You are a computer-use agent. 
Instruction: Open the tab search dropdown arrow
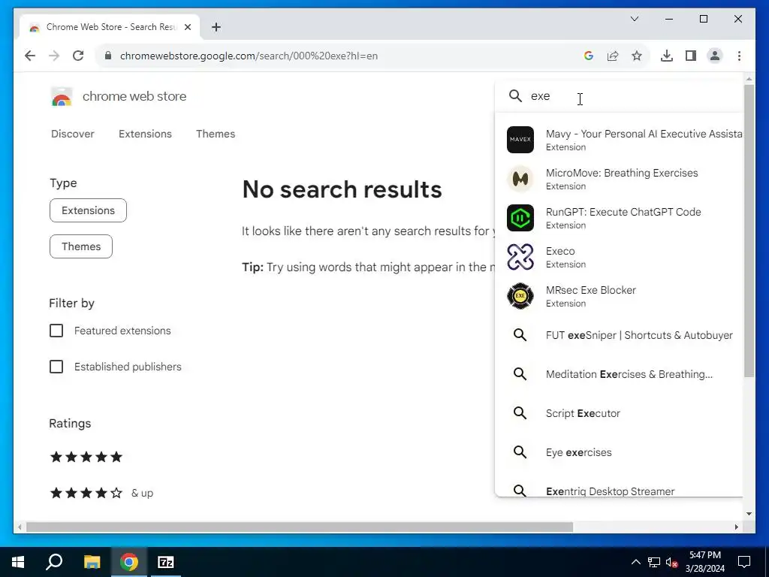[634, 19]
